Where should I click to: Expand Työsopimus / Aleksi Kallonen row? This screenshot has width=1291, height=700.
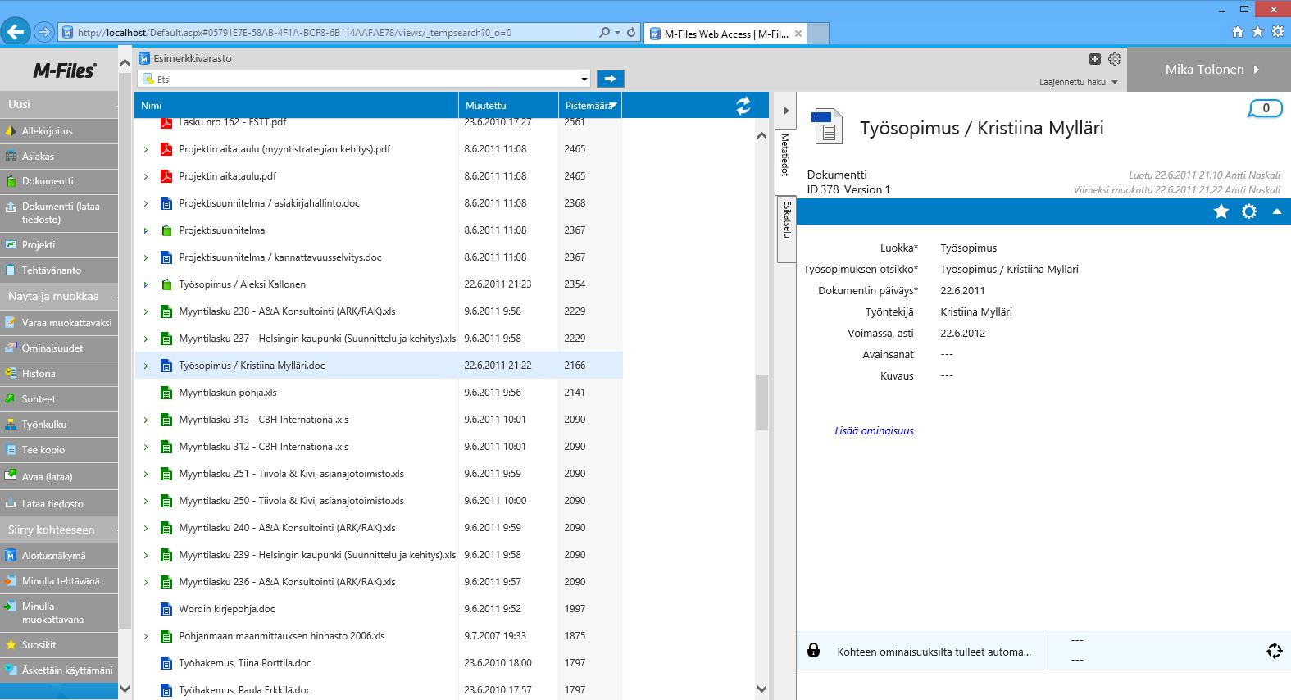coord(146,285)
